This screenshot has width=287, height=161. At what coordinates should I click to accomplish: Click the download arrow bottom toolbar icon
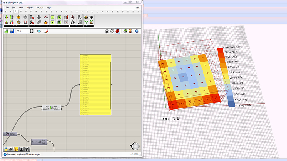pyautogui.click(x=21, y=149)
